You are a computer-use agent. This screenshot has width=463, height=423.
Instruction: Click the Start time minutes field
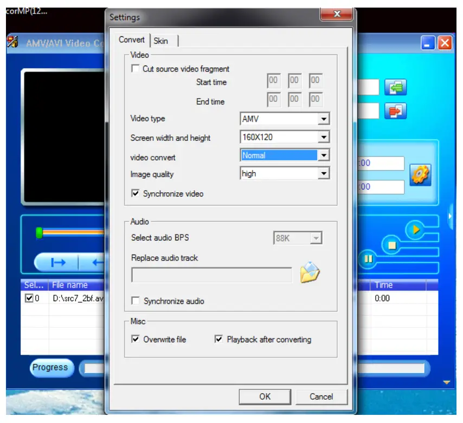(x=294, y=81)
